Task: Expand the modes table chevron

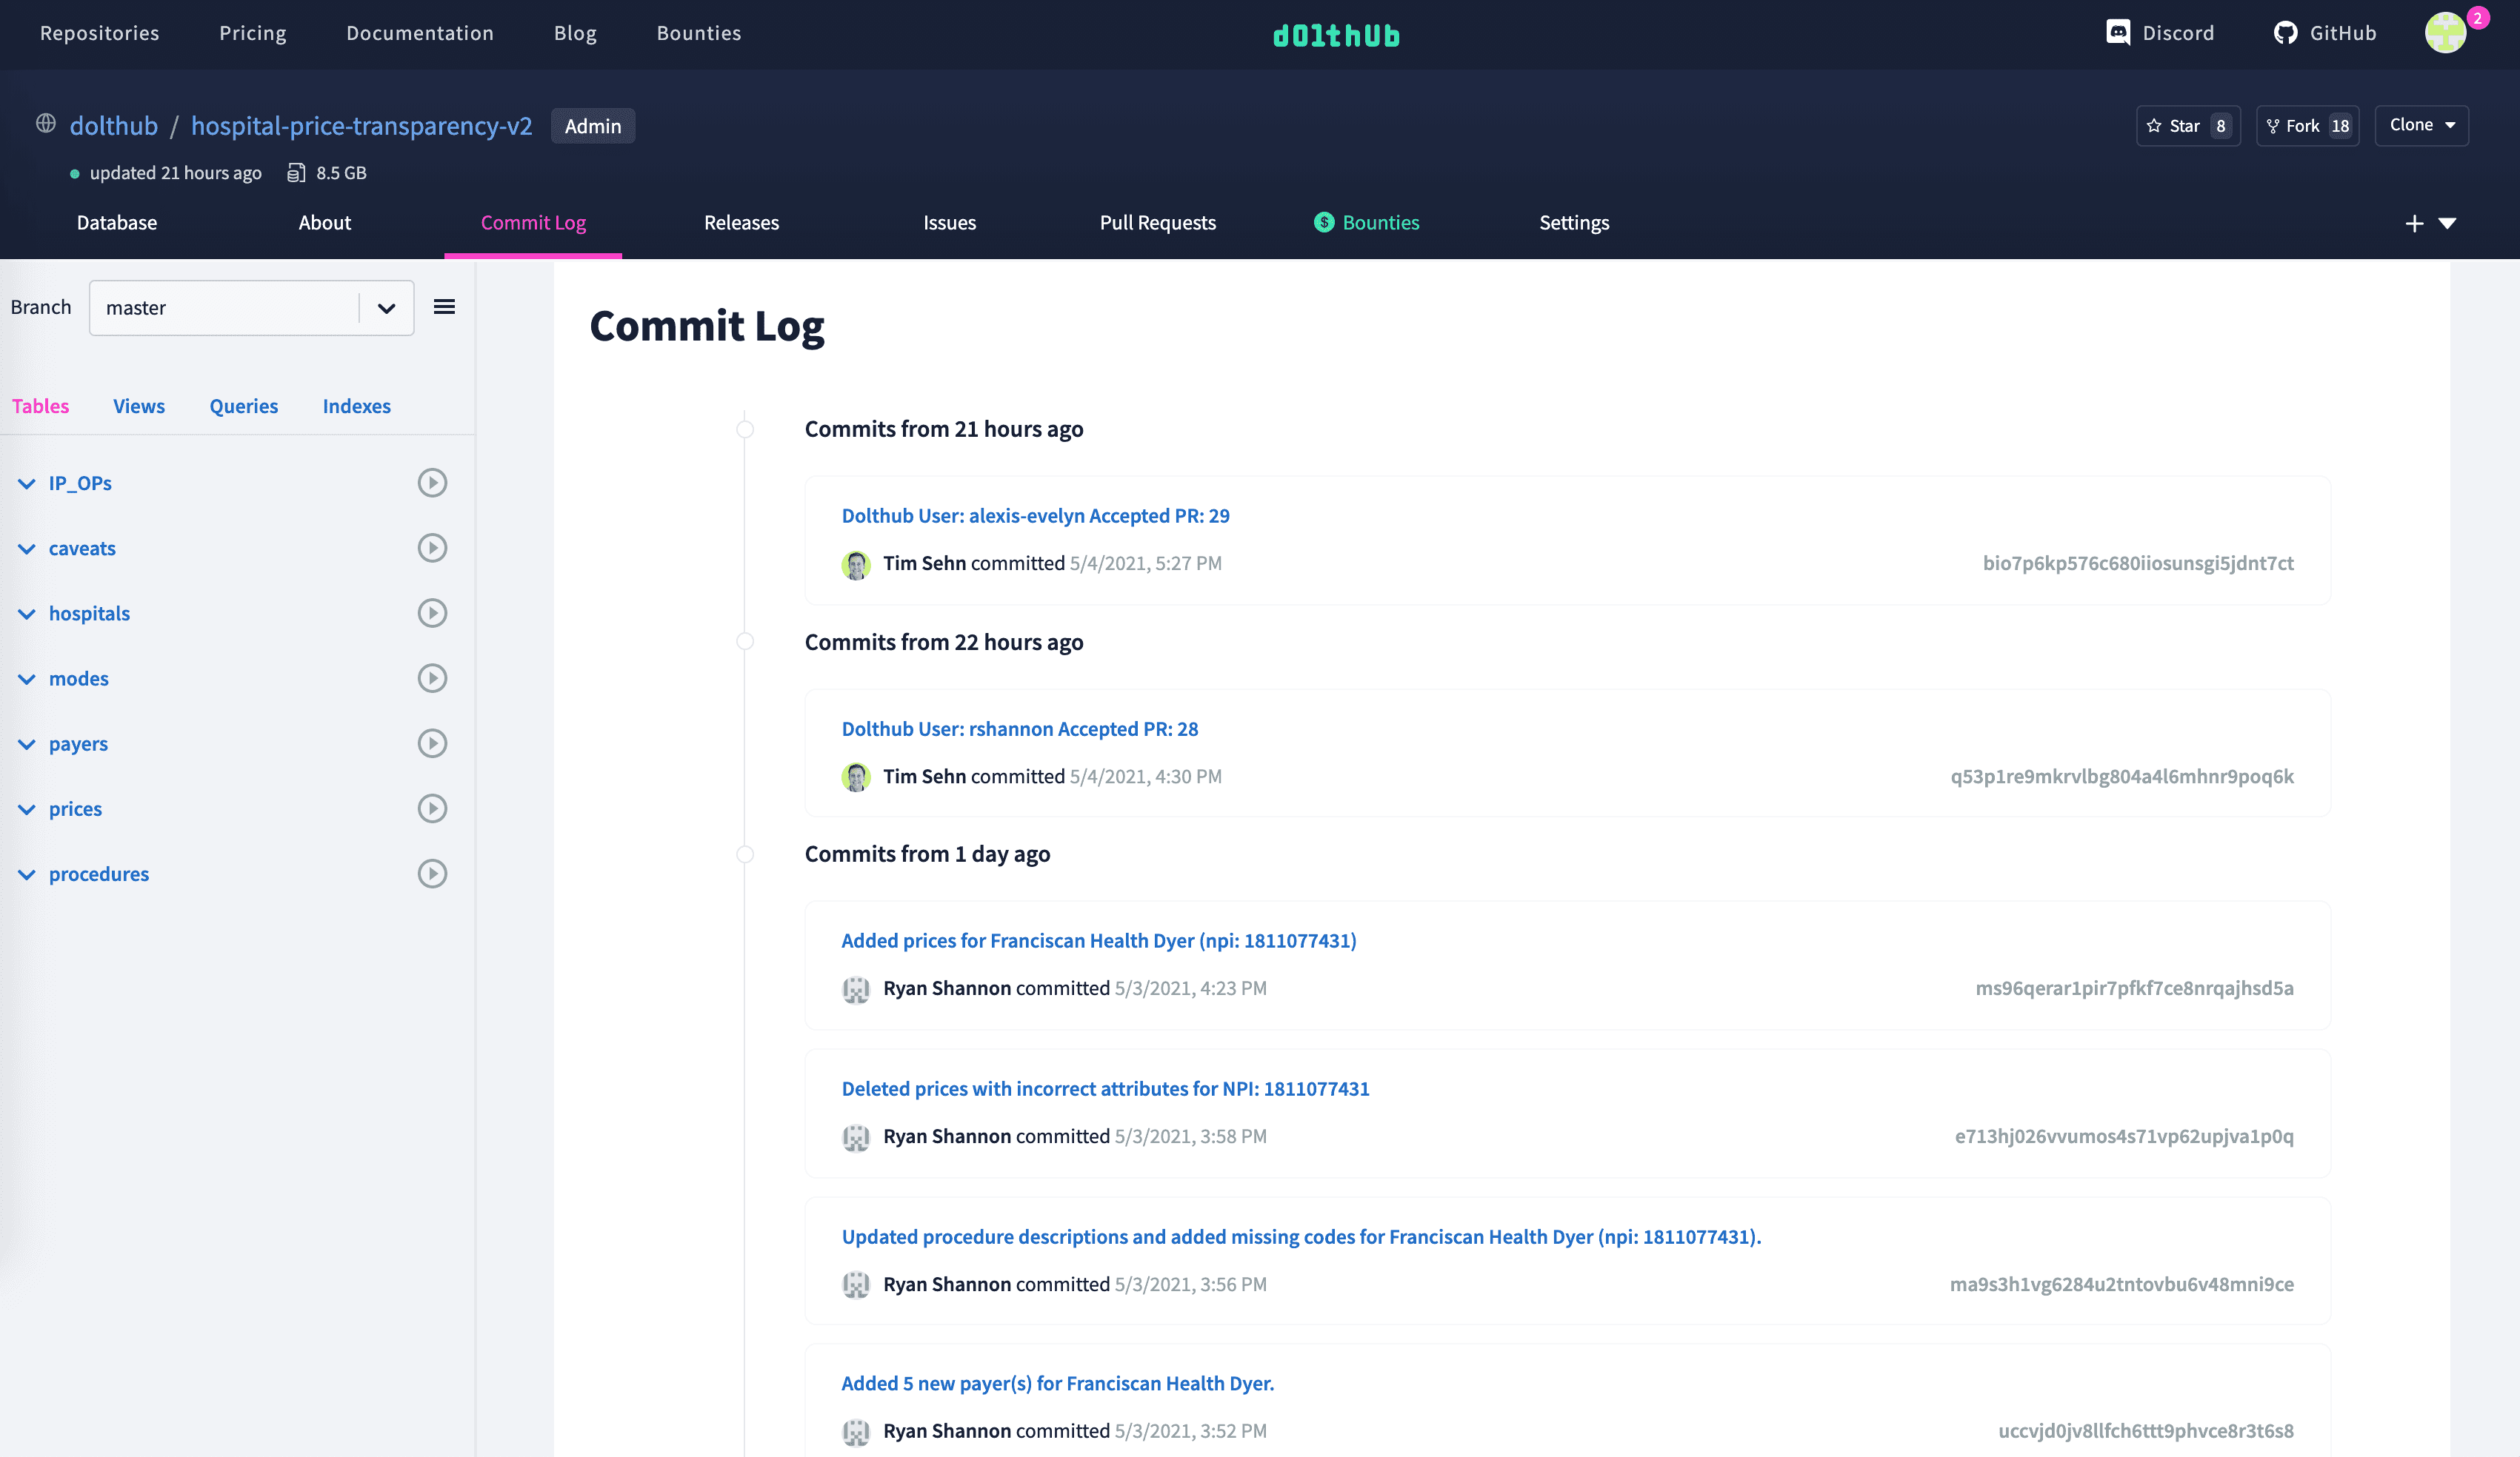Action: (x=27, y=679)
